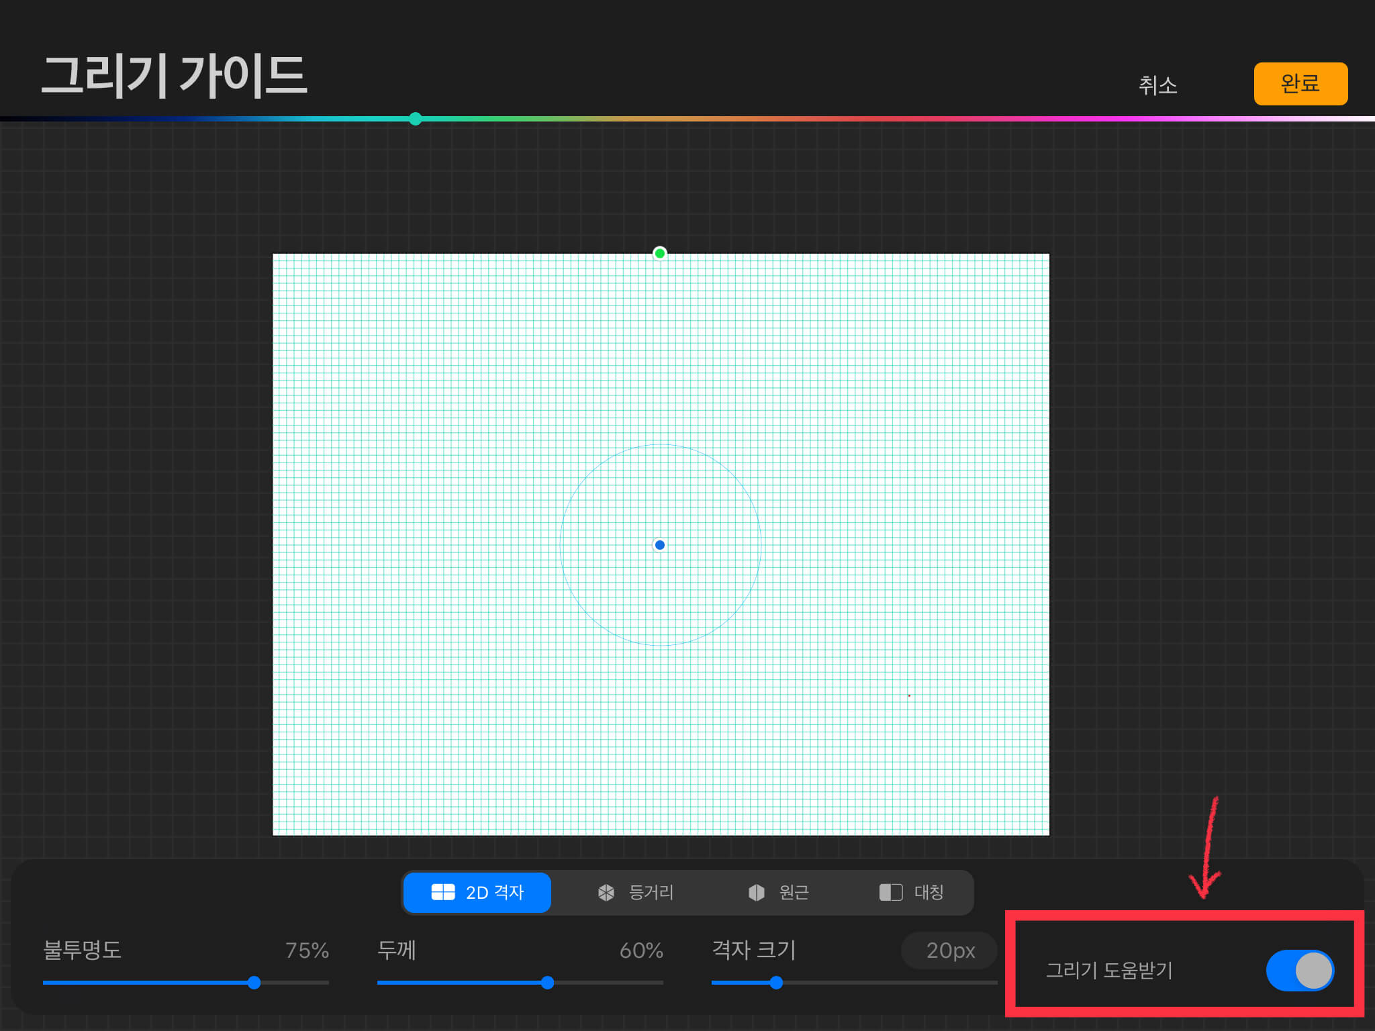This screenshot has width=1375, height=1031.
Task: Switch to the 대칭 tab
Action: [x=929, y=893]
